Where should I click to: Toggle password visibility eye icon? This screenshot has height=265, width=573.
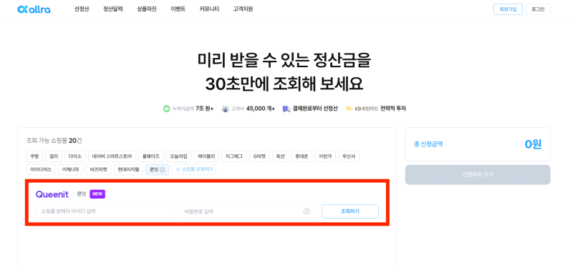(307, 211)
